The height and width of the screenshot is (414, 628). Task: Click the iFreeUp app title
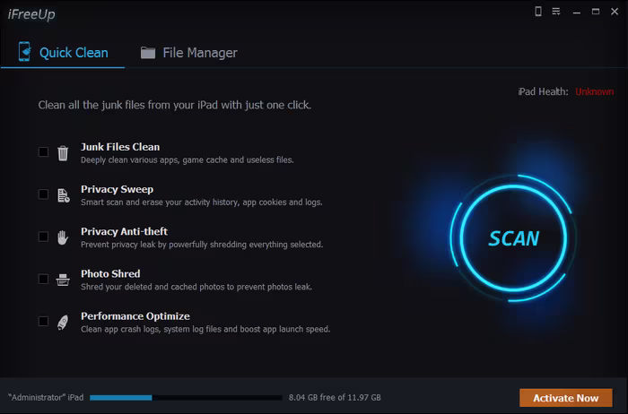coord(31,14)
